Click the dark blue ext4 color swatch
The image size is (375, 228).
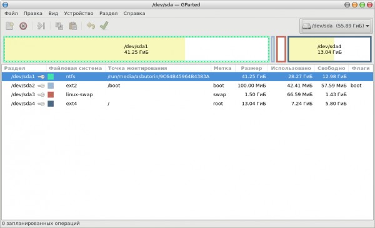51,104
